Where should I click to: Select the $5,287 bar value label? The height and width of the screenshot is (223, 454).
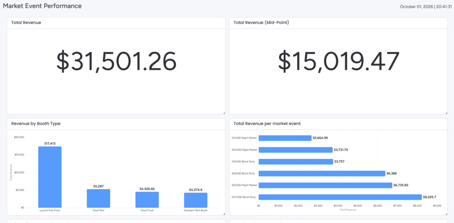[98, 186]
